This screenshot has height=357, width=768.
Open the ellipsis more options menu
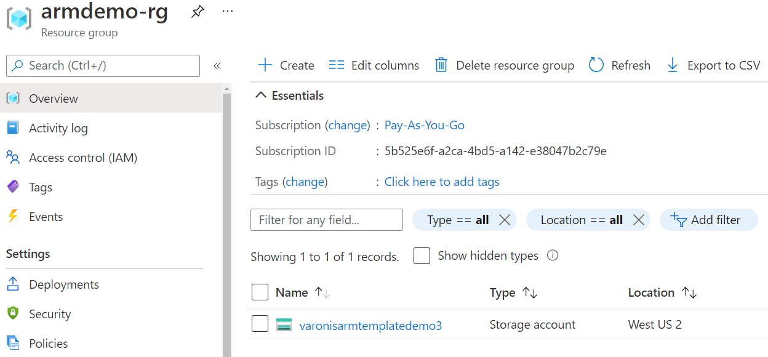[228, 11]
